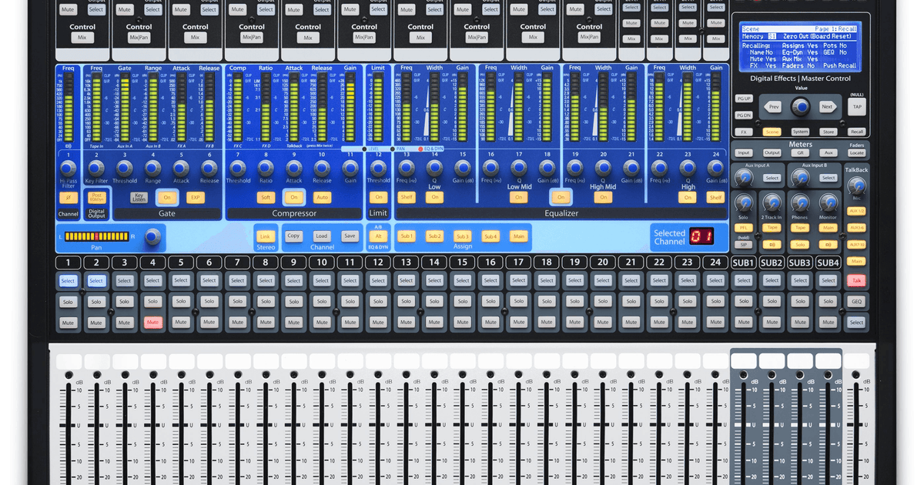
Task: Enable the Limit On button
Action: [378, 198]
